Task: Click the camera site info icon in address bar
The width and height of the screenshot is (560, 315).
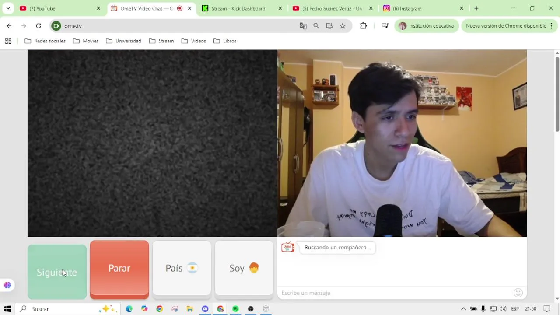Action: [56, 26]
